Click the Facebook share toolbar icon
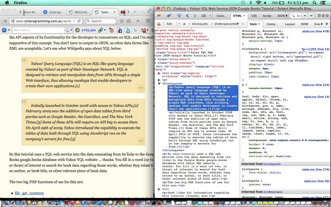The width and height of the screenshot is (331, 207). click(120, 30)
